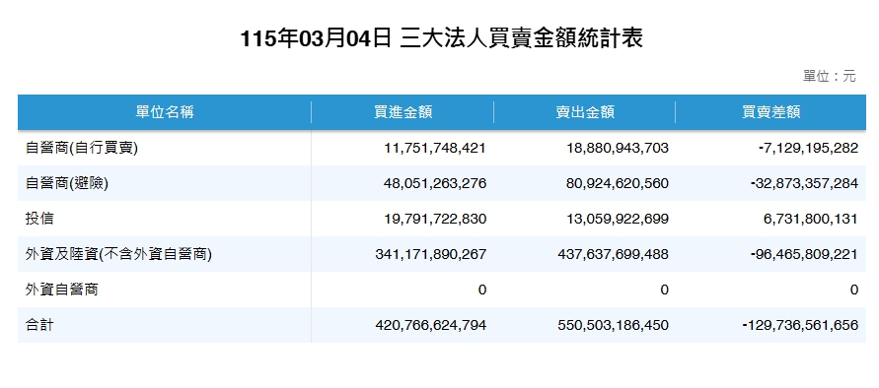The width and height of the screenshot is (879, 388).
Task: Click sell amount 13,059,922,699
Action: pyautogui.click(x=618, y=219)
